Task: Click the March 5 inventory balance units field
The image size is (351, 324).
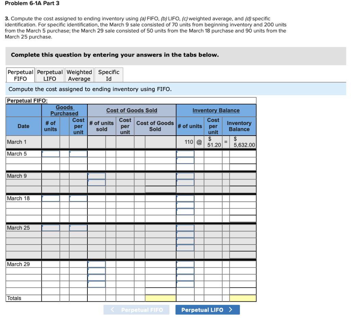Action: pyautogui.click(x=185, y=153)
